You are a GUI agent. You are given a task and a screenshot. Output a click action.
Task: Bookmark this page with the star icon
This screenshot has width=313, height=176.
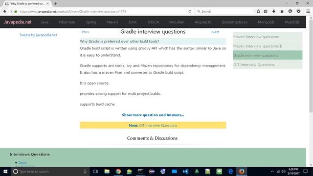point(258,11)
